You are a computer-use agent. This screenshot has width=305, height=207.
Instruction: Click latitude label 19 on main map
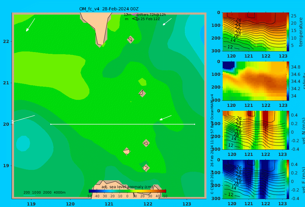(6, 166)
